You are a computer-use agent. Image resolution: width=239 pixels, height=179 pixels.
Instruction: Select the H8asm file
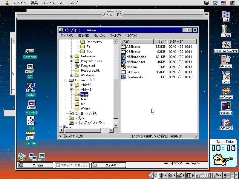(129, 67)
